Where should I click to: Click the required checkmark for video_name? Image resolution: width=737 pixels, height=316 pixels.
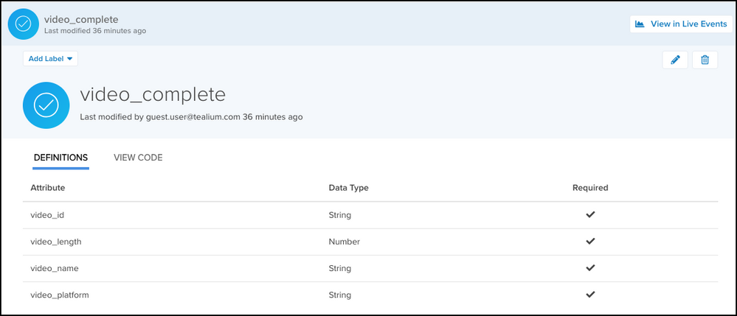[x=590, y=268]
